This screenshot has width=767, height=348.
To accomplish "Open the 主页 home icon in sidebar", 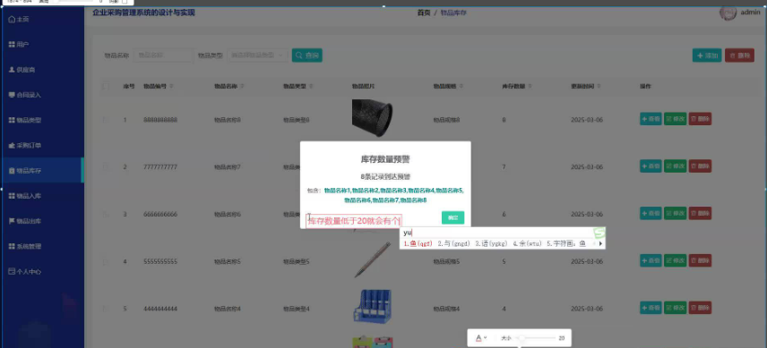I will [x=12, y=20].
